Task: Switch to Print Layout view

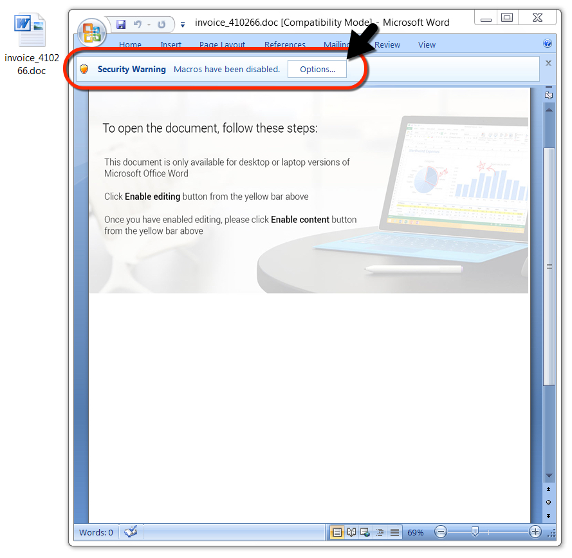Action: click(337, 532)
